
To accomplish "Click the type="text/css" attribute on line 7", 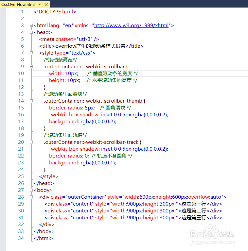I will click(74, 53).
